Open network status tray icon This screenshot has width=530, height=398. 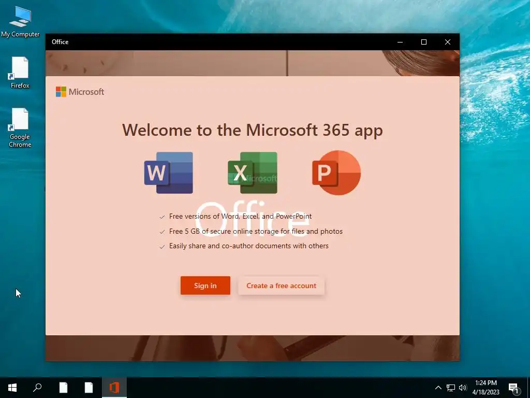point(451,388)
